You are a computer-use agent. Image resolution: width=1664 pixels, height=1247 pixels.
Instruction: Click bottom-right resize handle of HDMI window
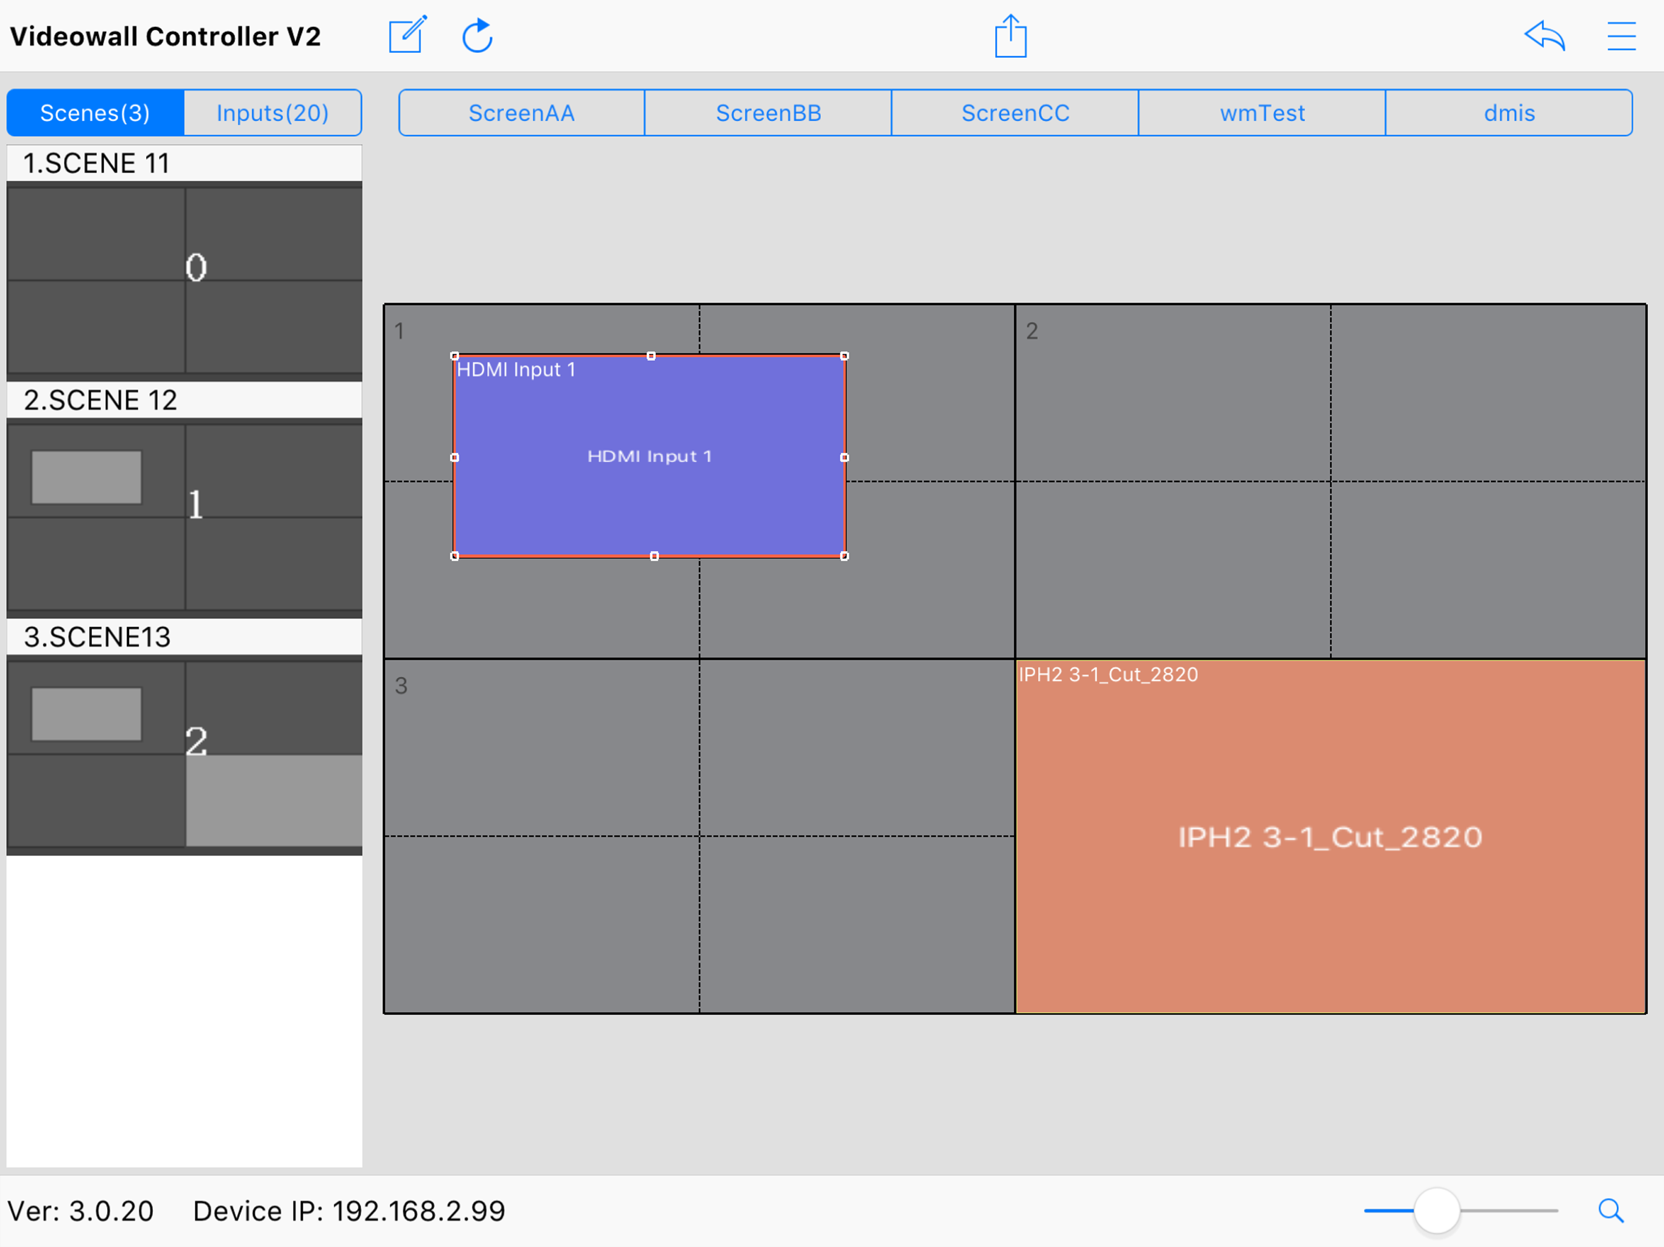point(844,556)
